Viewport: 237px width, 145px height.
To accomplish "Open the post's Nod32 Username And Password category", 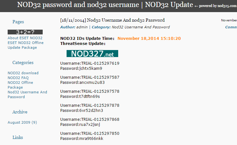I will point(140,27).
